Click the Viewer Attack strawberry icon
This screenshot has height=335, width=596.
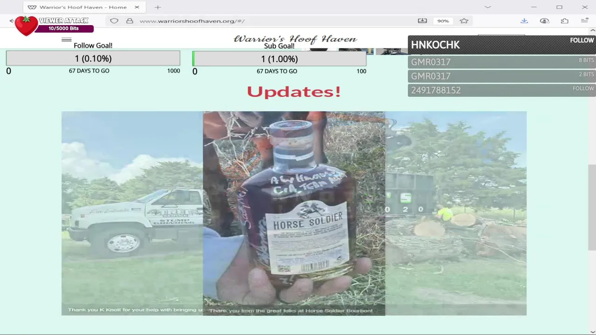(26, 26)
